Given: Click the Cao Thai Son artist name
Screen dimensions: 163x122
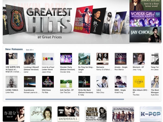Looking at the screenshot, I should click(x=65, y=92).
